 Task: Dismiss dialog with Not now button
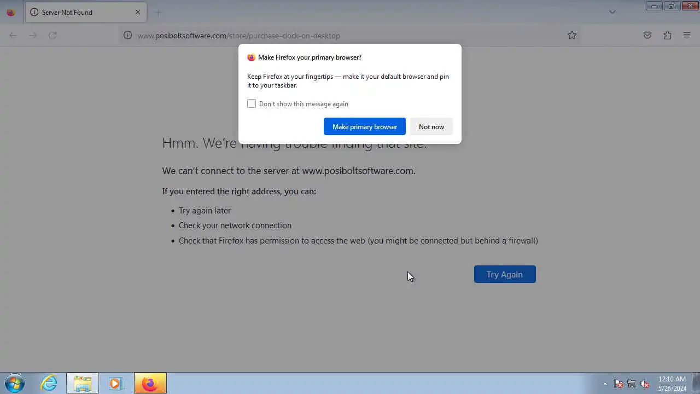pos(431,126)
